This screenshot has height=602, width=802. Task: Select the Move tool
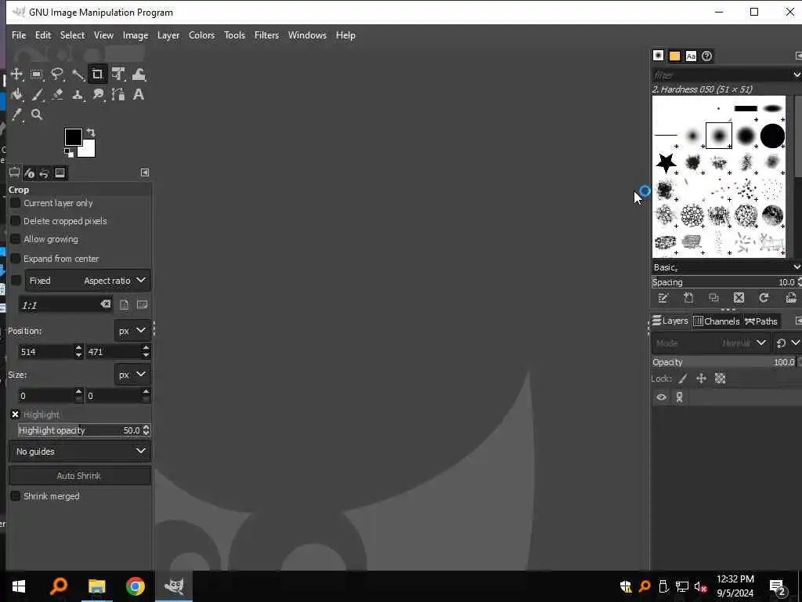(16, 74)
